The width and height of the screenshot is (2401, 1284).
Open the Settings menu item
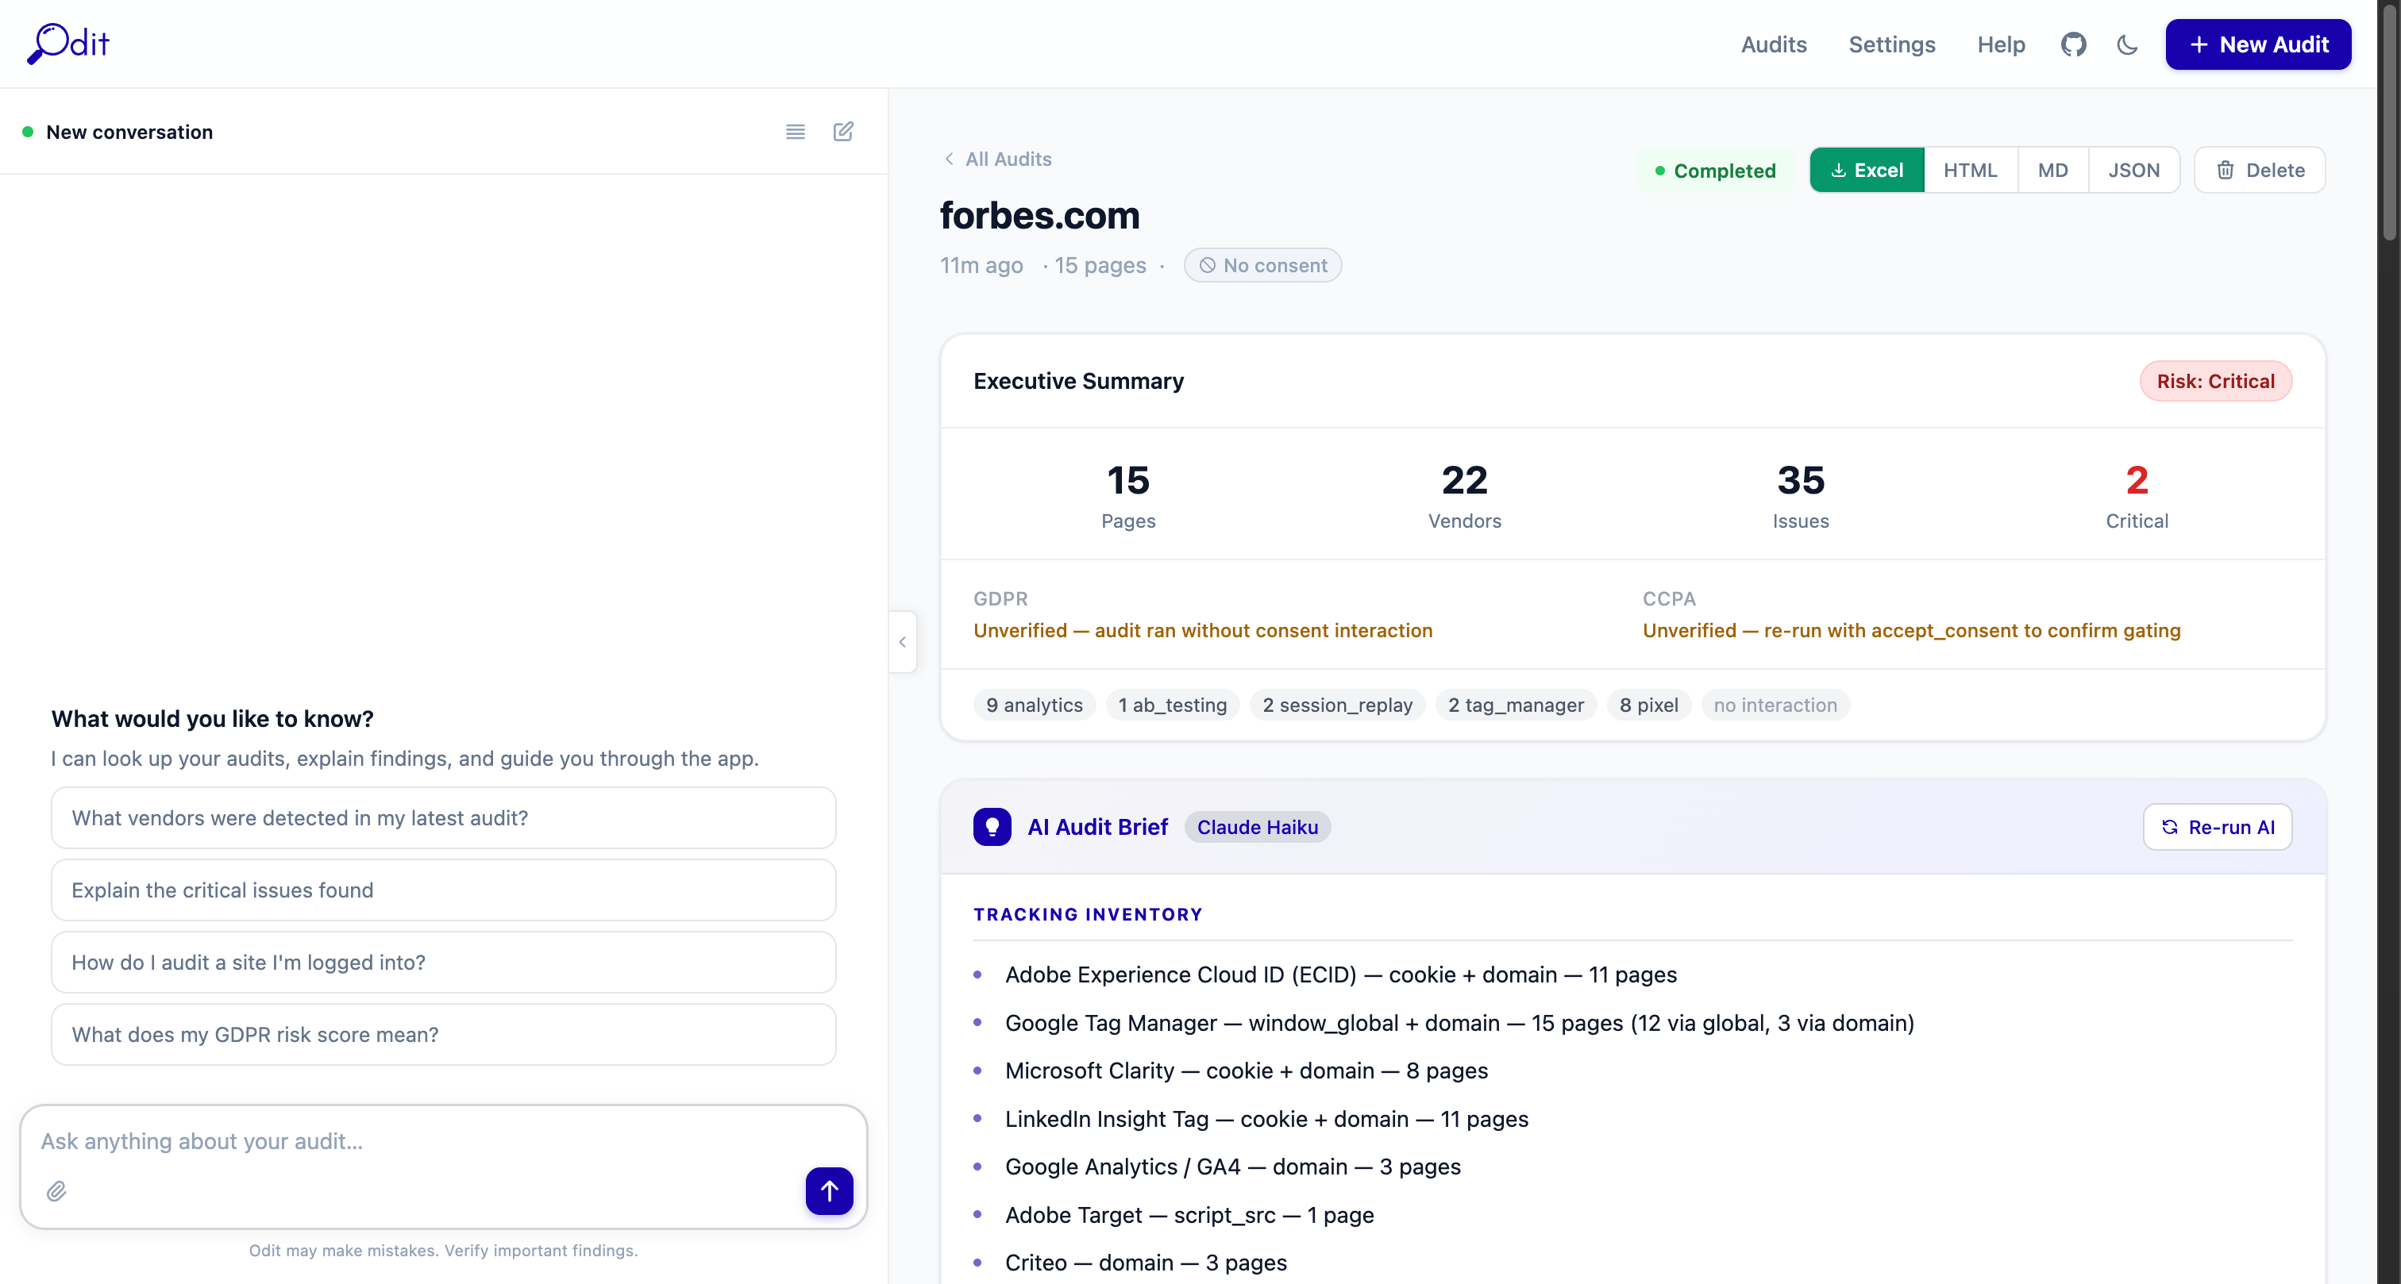point(1891,44)
